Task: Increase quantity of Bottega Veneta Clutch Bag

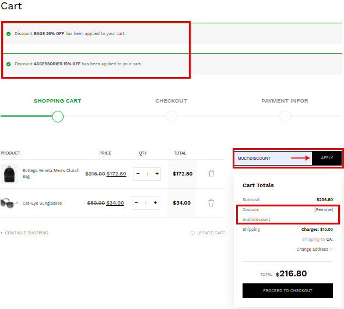Action: tap(157, 174)
